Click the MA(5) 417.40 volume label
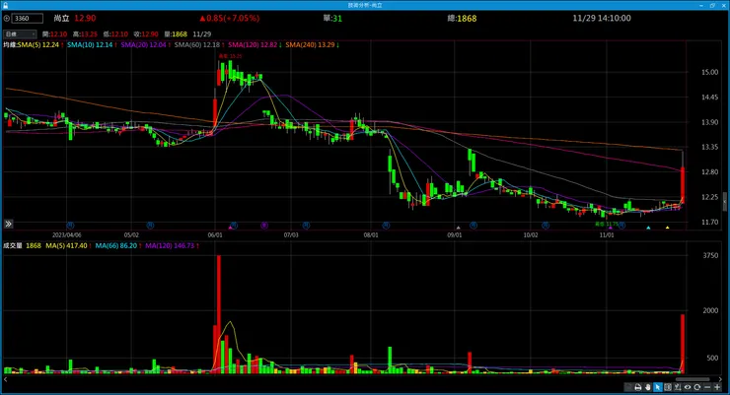730x395 pixels. 68,245
